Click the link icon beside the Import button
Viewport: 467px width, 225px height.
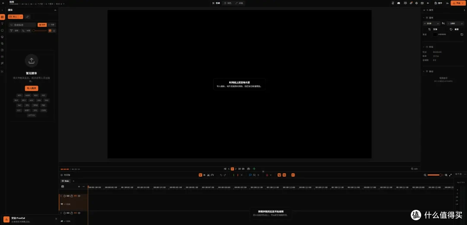pyautogui.click(x=27, y=17)
